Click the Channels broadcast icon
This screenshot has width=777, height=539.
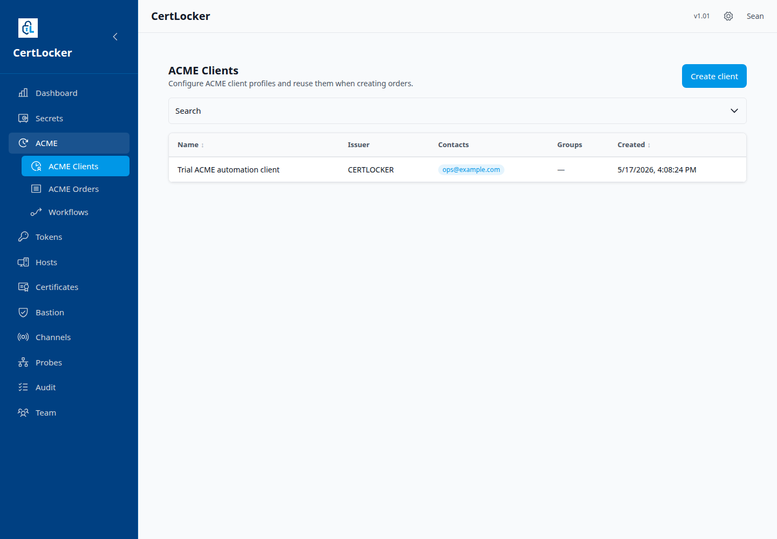point(23,337)
